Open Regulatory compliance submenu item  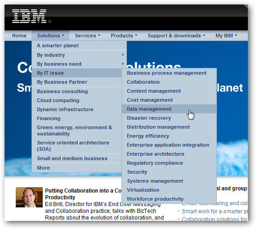169,163
